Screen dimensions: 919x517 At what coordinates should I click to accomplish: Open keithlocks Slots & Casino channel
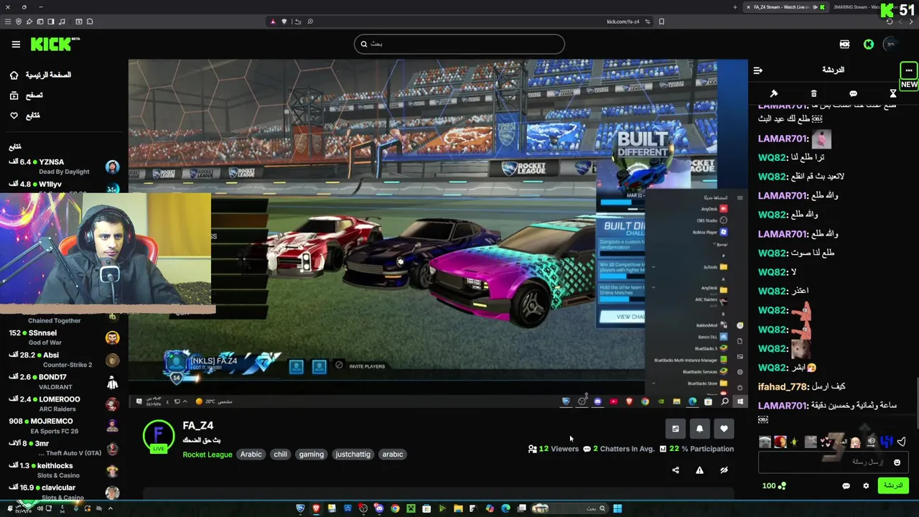coord(64,470)
